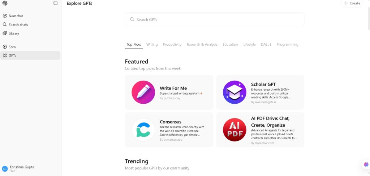Select the Programming tab
370x176 pixels.
288,44
